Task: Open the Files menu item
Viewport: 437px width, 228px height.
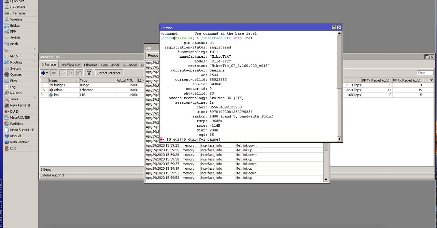Action: pyautogui.click(x=13, y=81)
